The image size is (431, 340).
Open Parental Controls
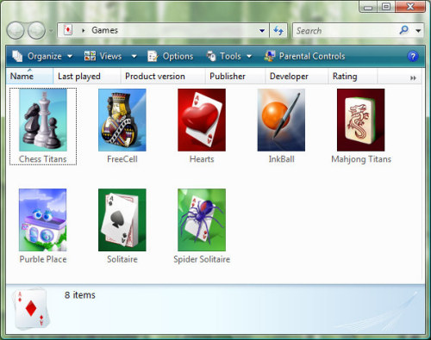point(304,56)
